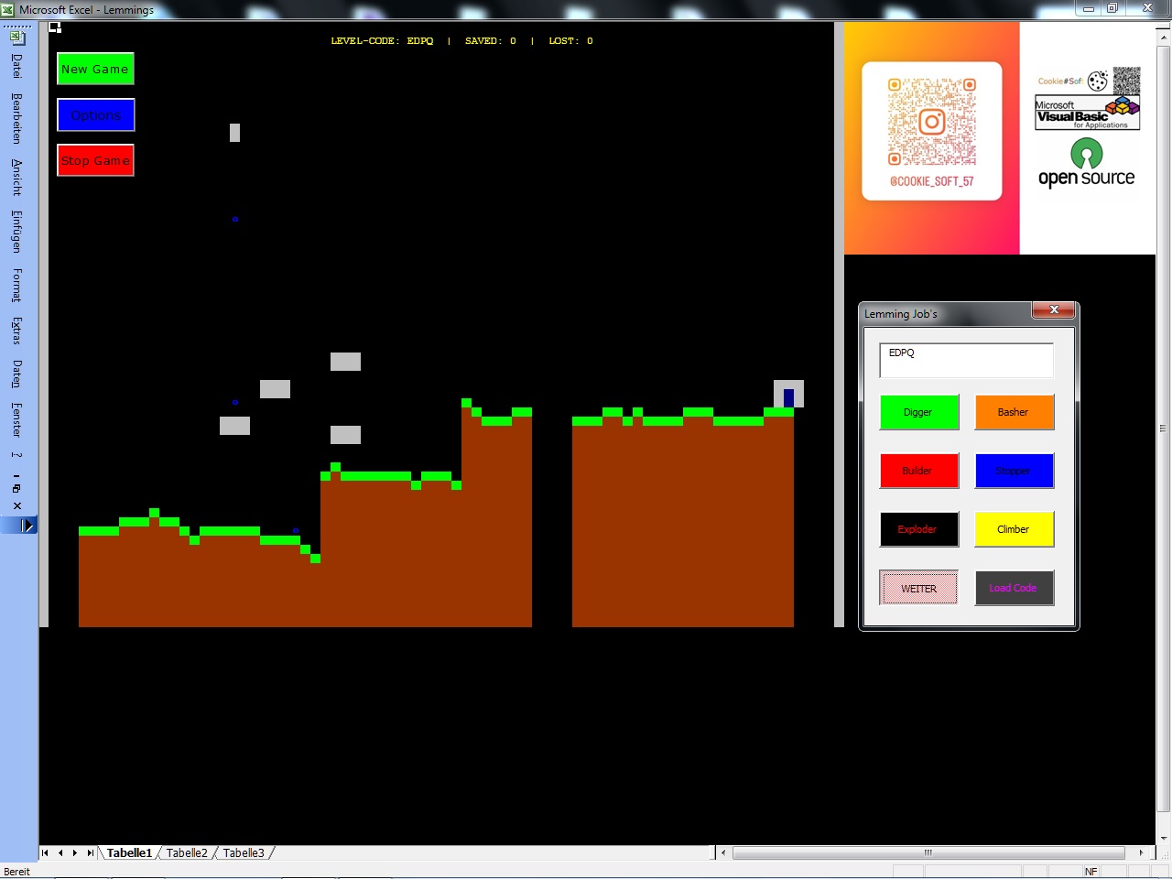Screen dimensions: 1172x879
Task: Click the Excel icon in the title bar
Action: click(x=8, y=9)
